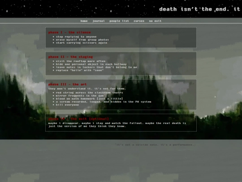Select the 'phase IV – the exit [optional]' heading
Viewport: 242px width, 182px height.
click(x=78, y=119)
